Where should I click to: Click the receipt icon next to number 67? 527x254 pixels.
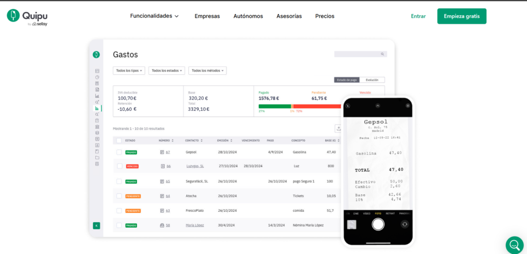click(162, 152)
